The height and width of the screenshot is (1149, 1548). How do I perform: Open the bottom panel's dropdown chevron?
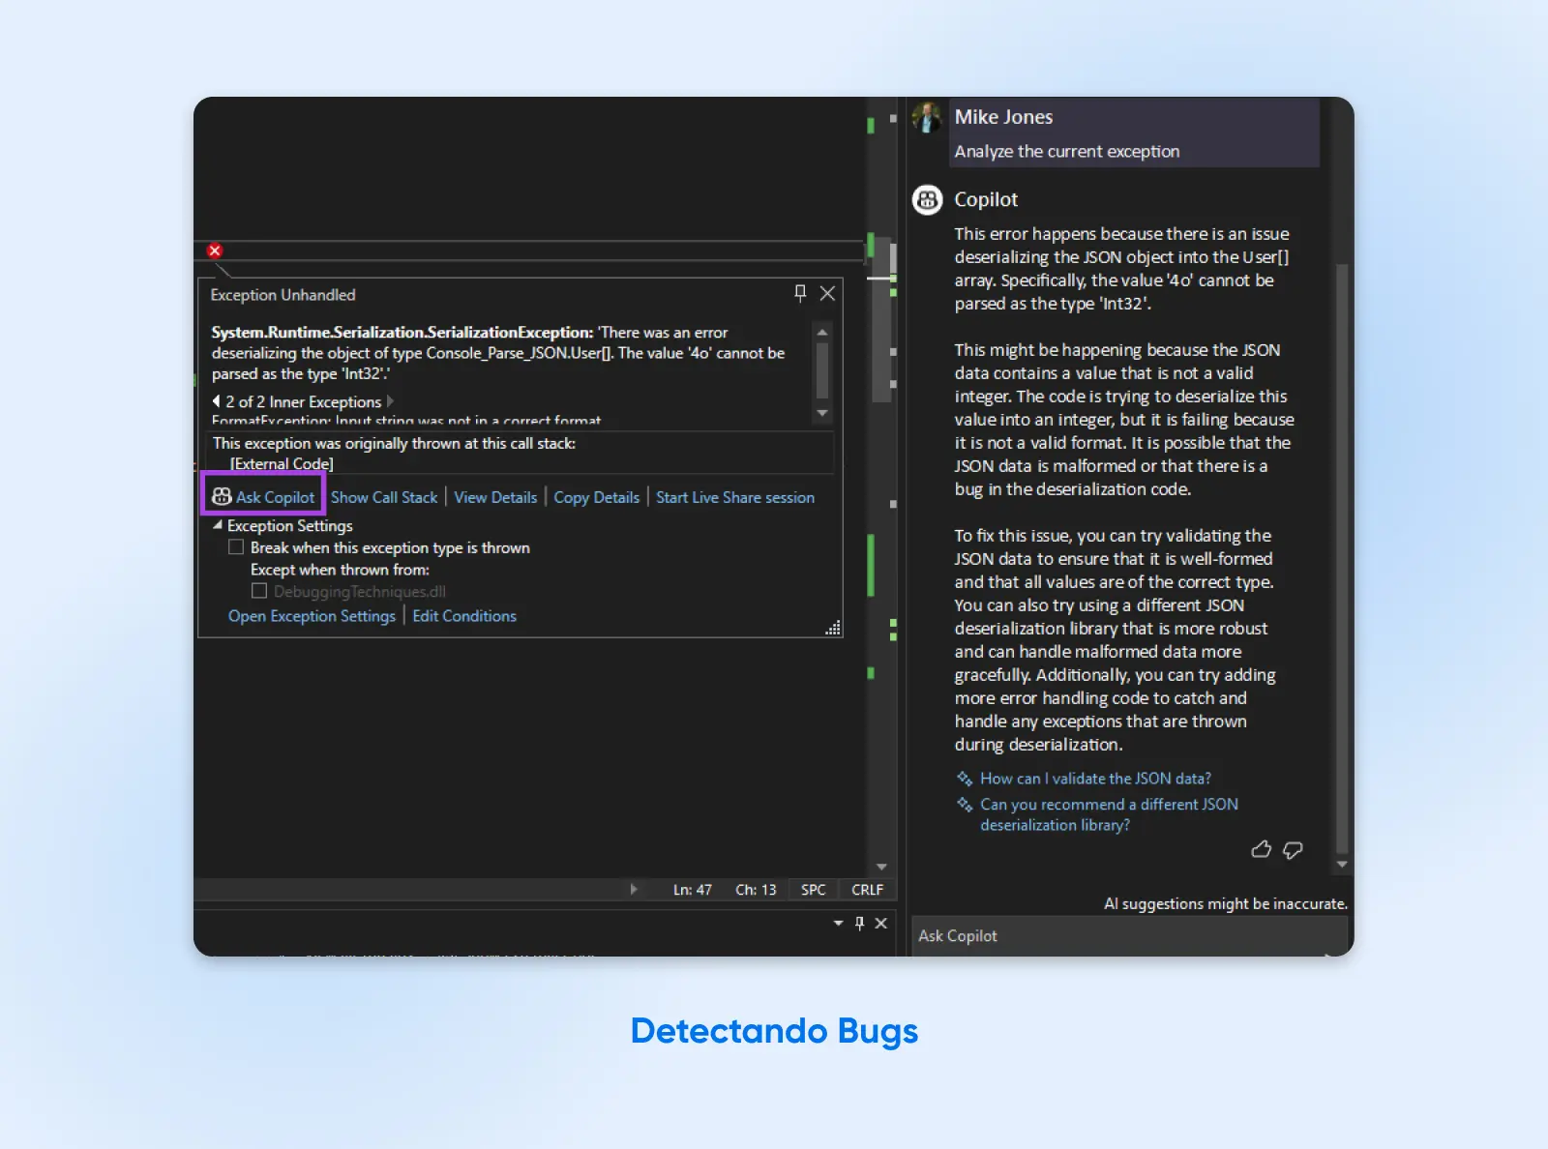point(838,924)
